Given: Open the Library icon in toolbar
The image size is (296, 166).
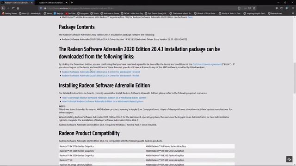Looking at the screenshot, I should coord(277,8).
